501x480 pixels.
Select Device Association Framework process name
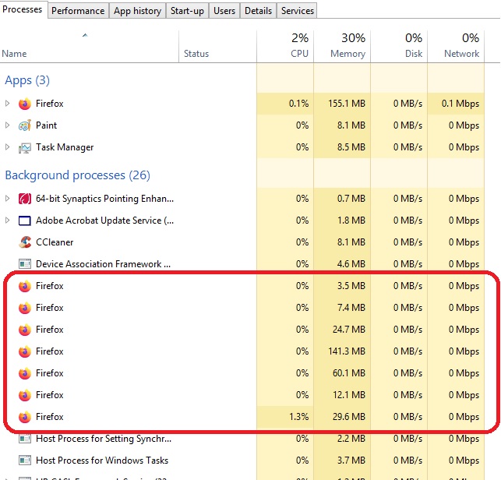(x=103, y=264)
